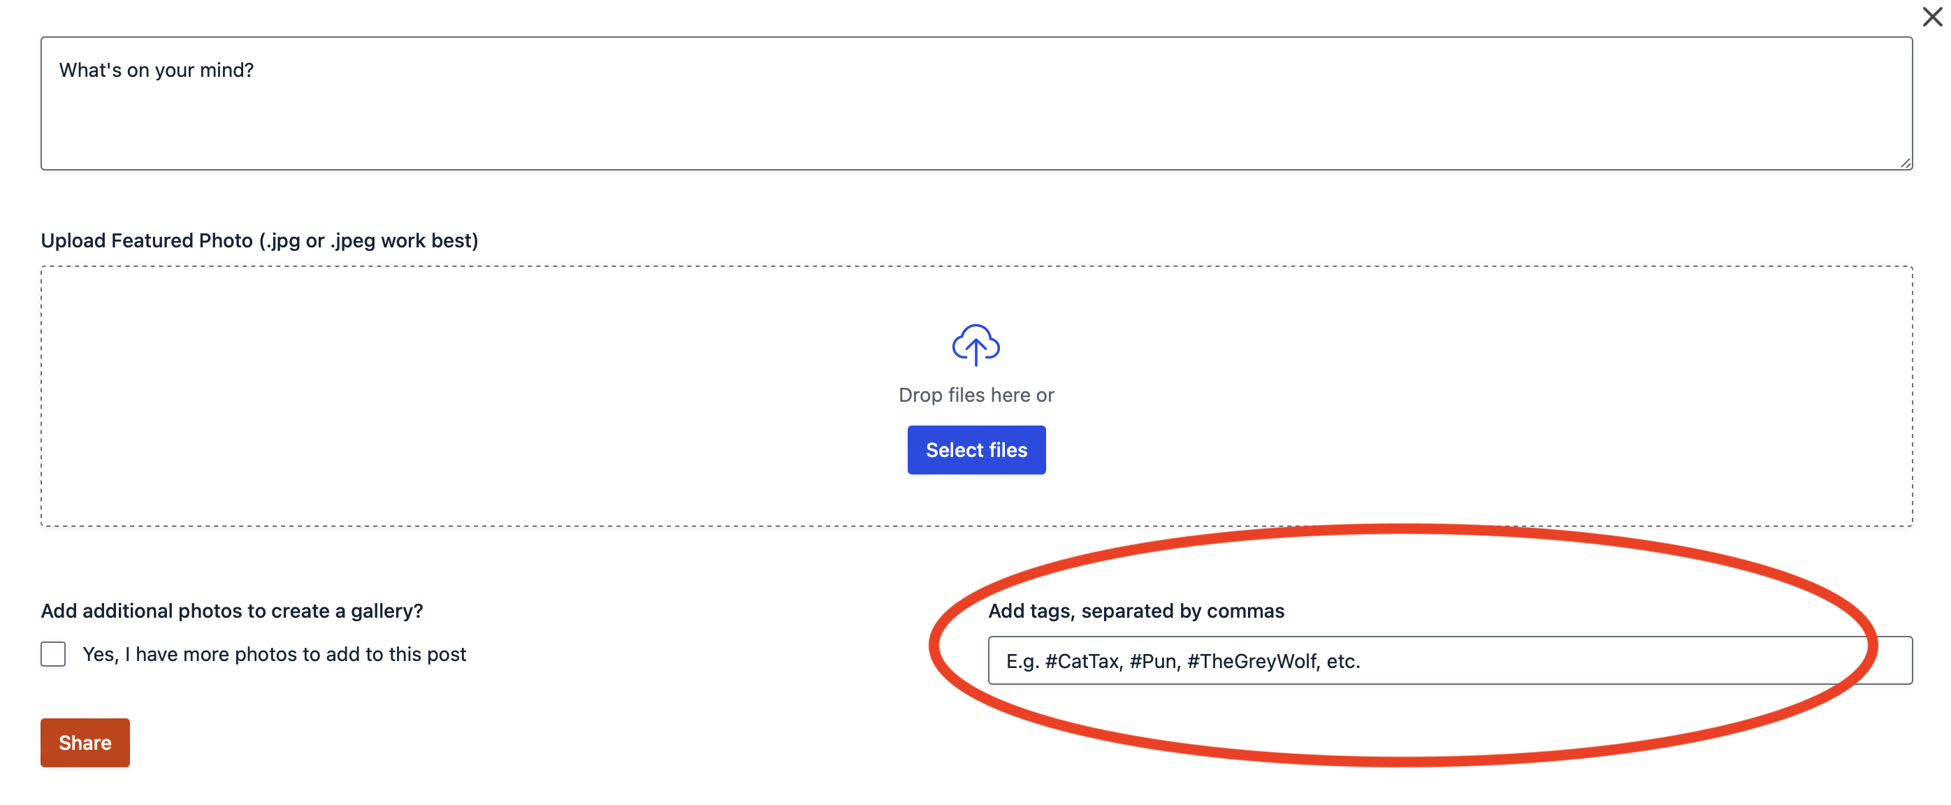This screenshot has height=805, width=1951.
Task: Click the Select files button
Action: (975, 450)
